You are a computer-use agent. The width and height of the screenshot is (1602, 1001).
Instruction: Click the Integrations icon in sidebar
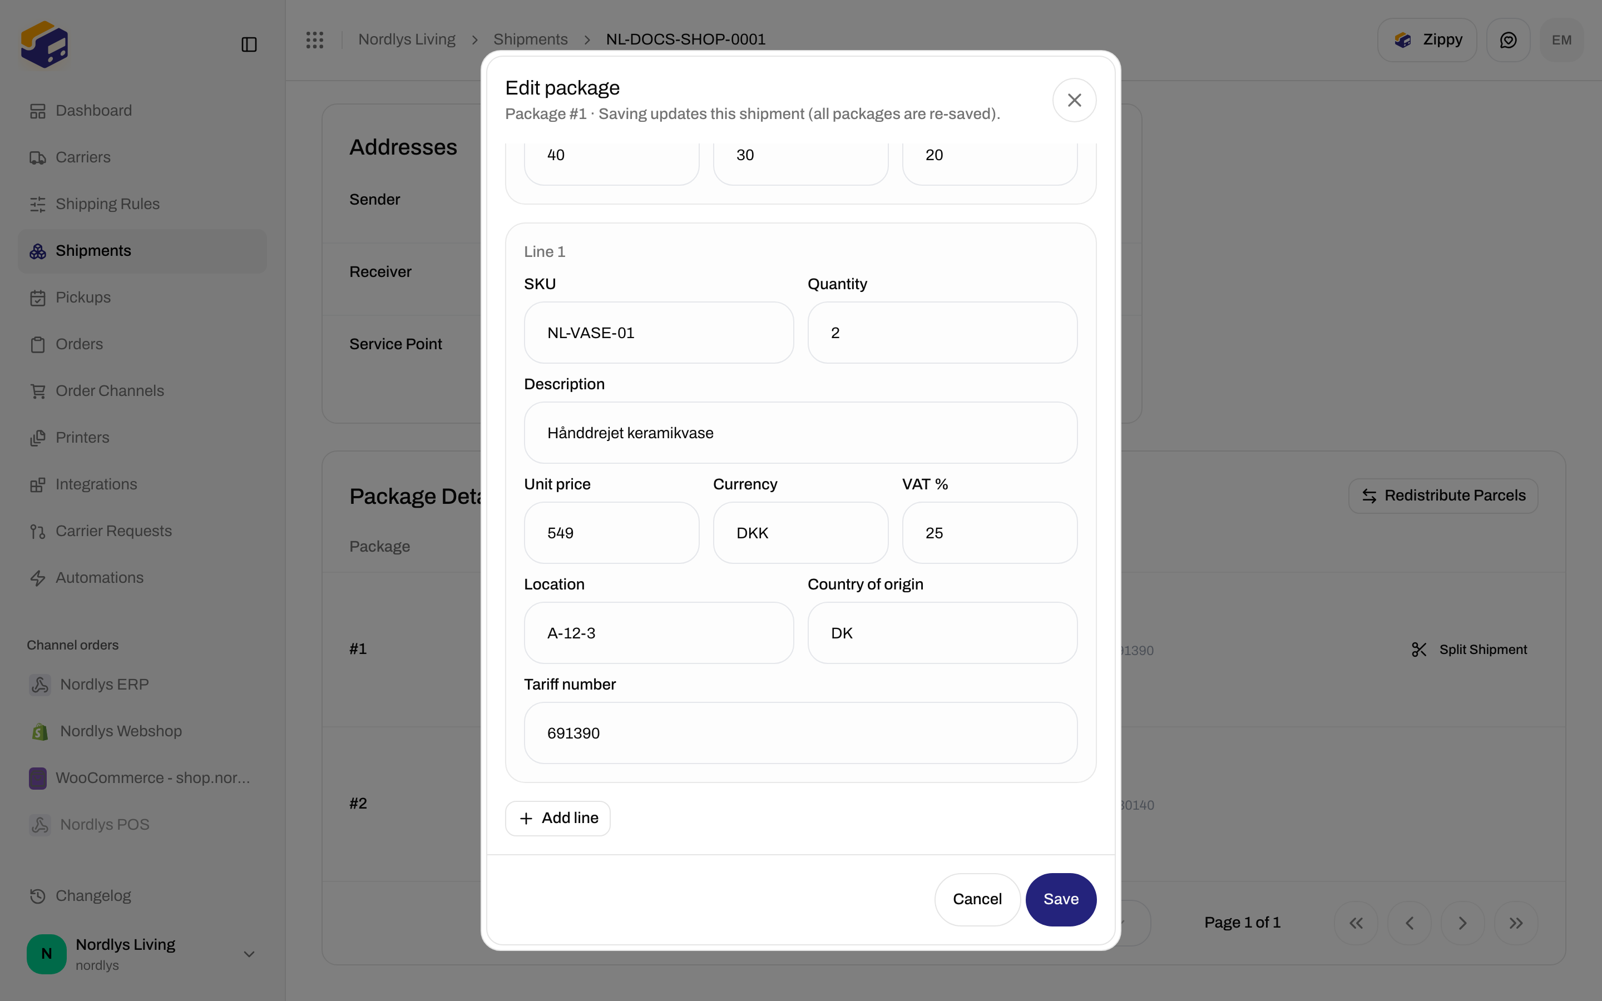[x=38, y=484]
